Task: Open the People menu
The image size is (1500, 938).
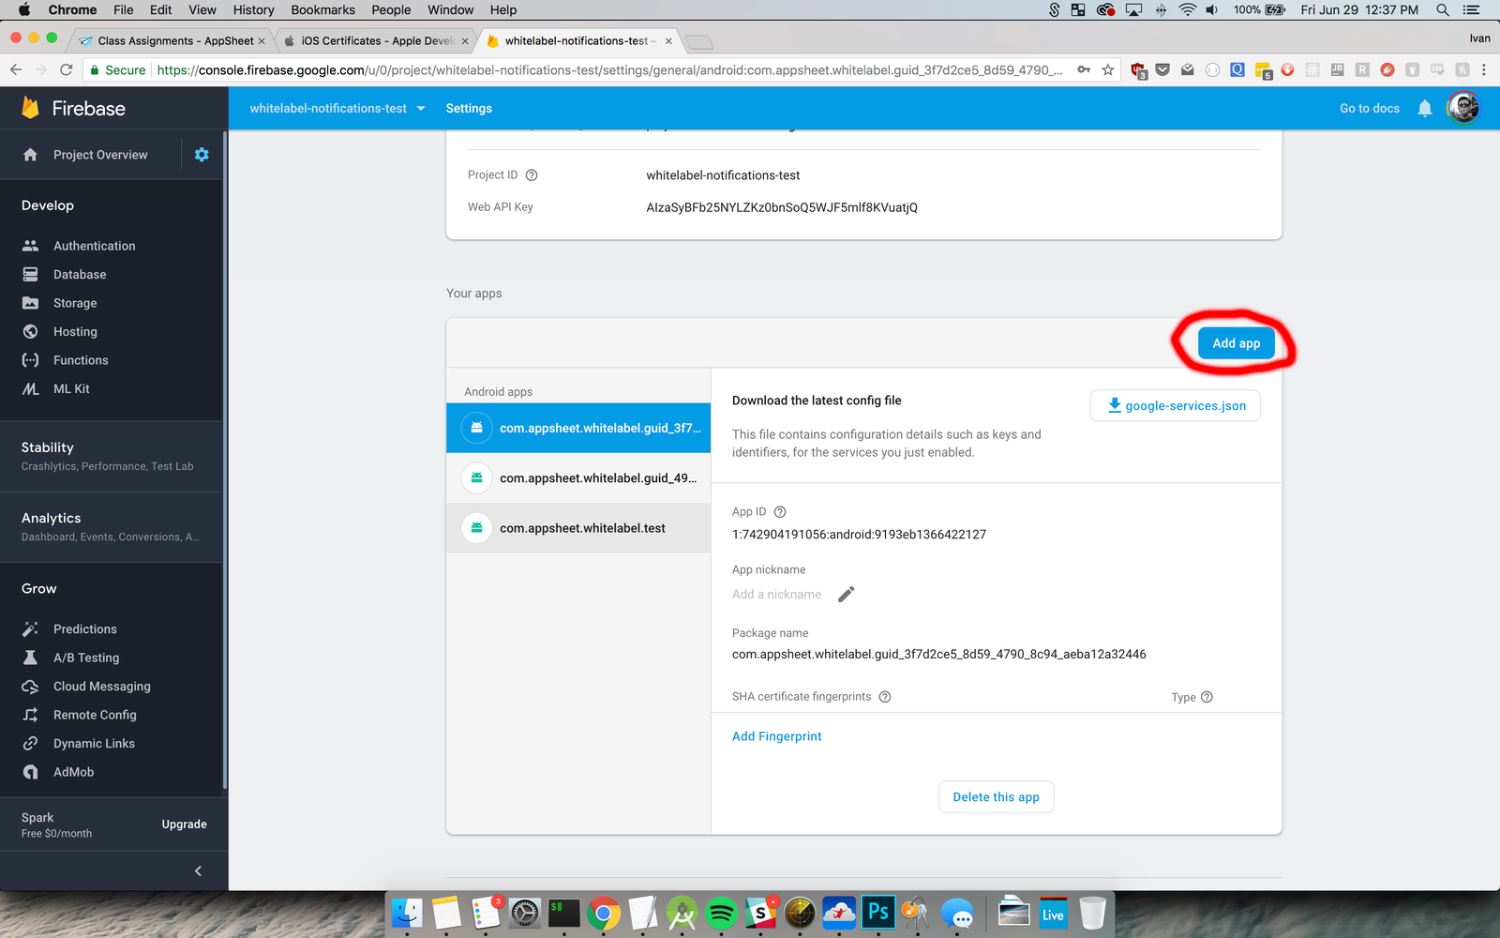Action: (391, 9)
